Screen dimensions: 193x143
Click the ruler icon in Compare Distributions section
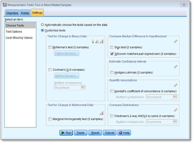point(175,110)
